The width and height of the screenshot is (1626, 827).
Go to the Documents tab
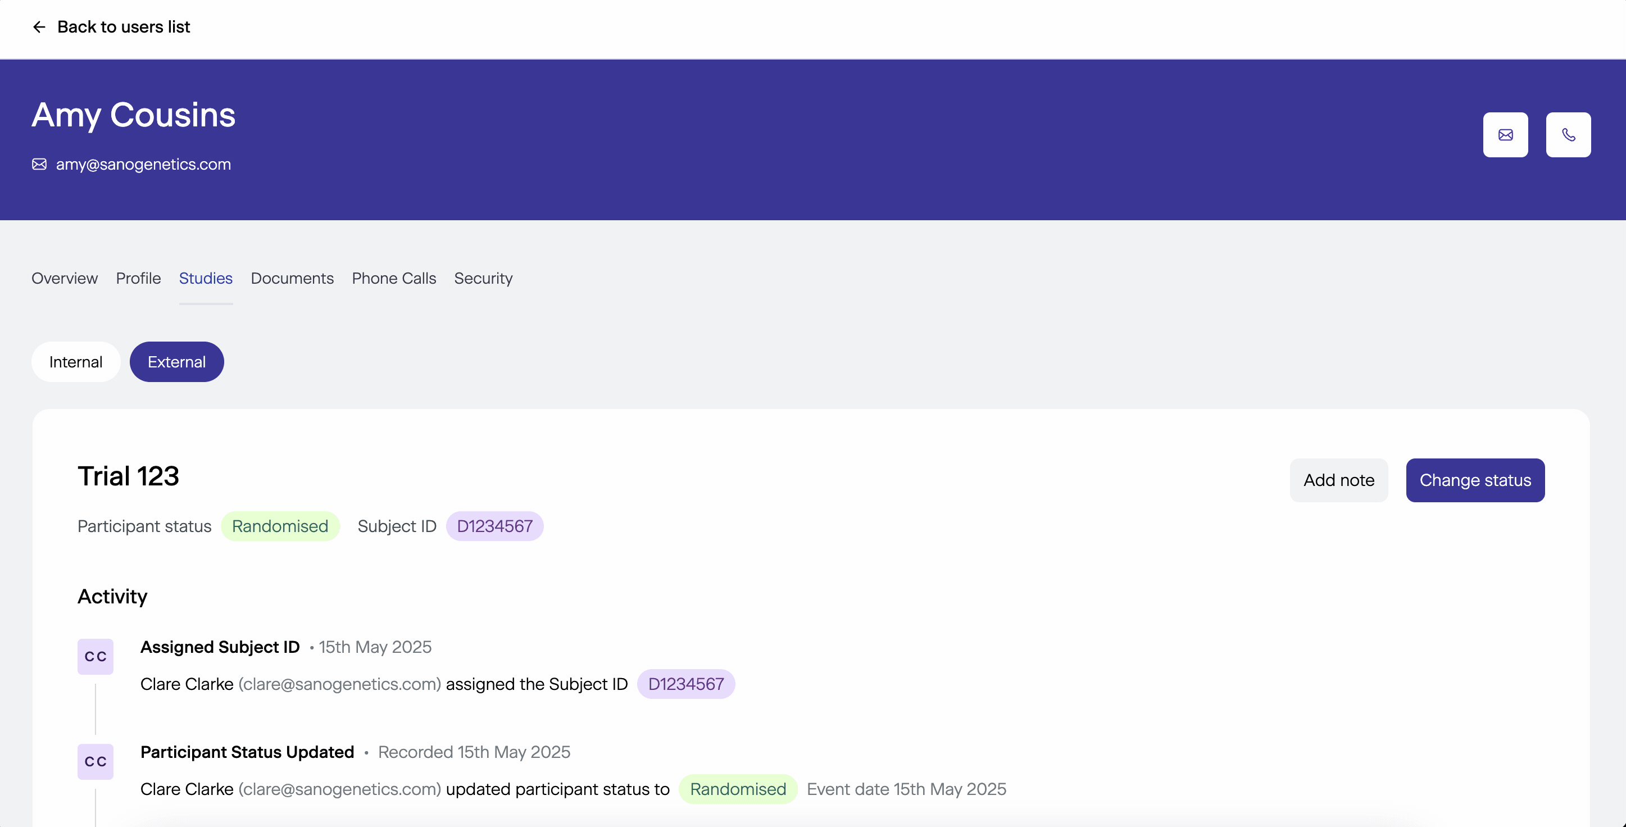[x=292, y=279]
